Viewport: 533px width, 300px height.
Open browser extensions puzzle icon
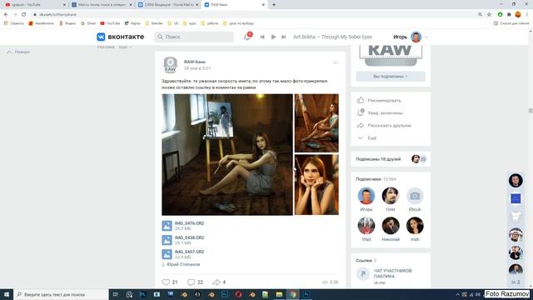[509, 15]
